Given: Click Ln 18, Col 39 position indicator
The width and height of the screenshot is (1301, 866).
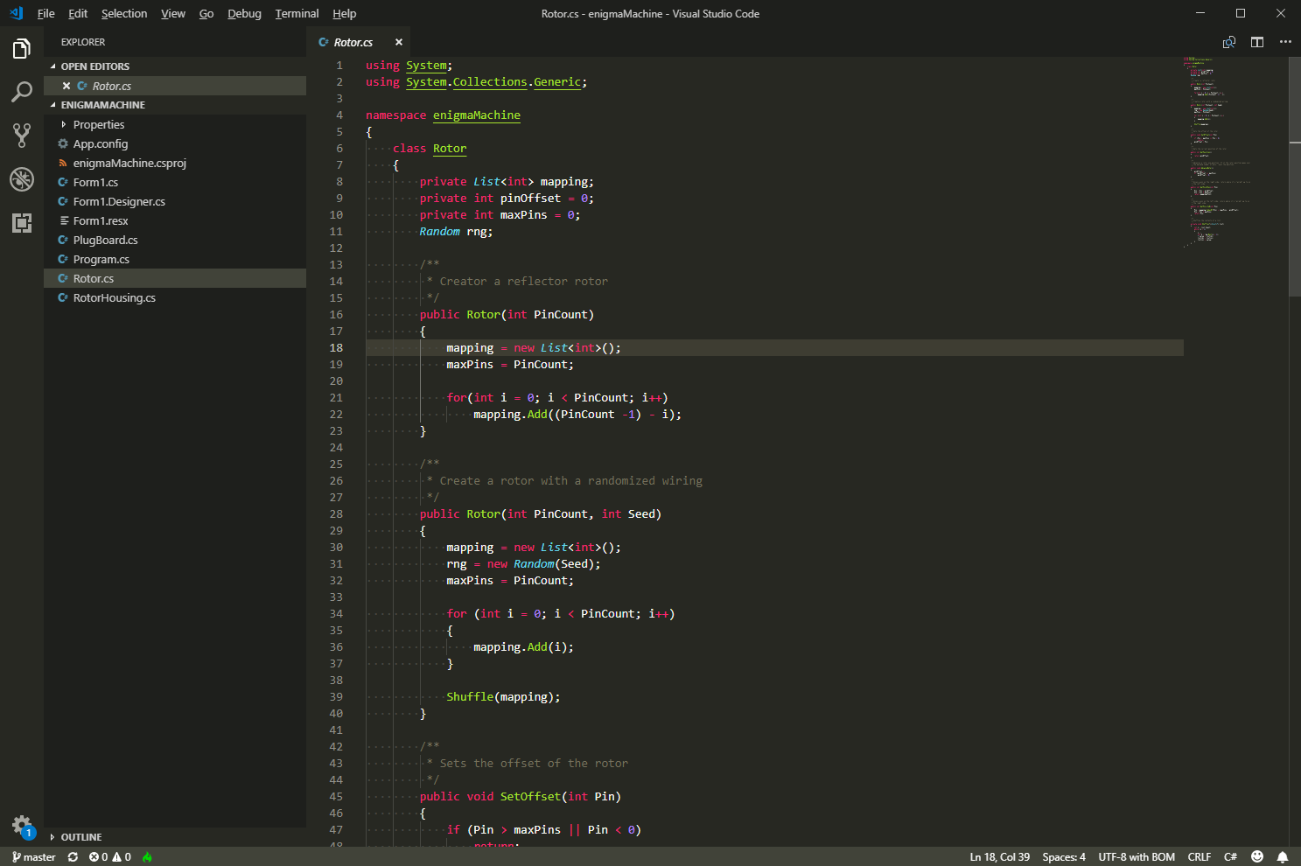Looking at the screenshot, I should point(999,857).
